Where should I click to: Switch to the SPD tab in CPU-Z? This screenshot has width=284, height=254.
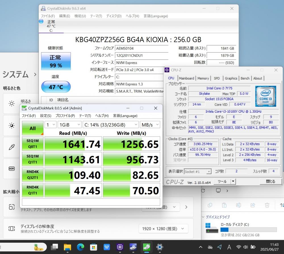(217, 78)
